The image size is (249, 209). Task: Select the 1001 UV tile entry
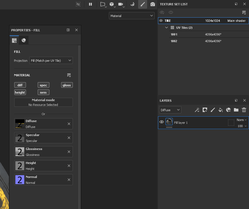(x=173, y=34)
